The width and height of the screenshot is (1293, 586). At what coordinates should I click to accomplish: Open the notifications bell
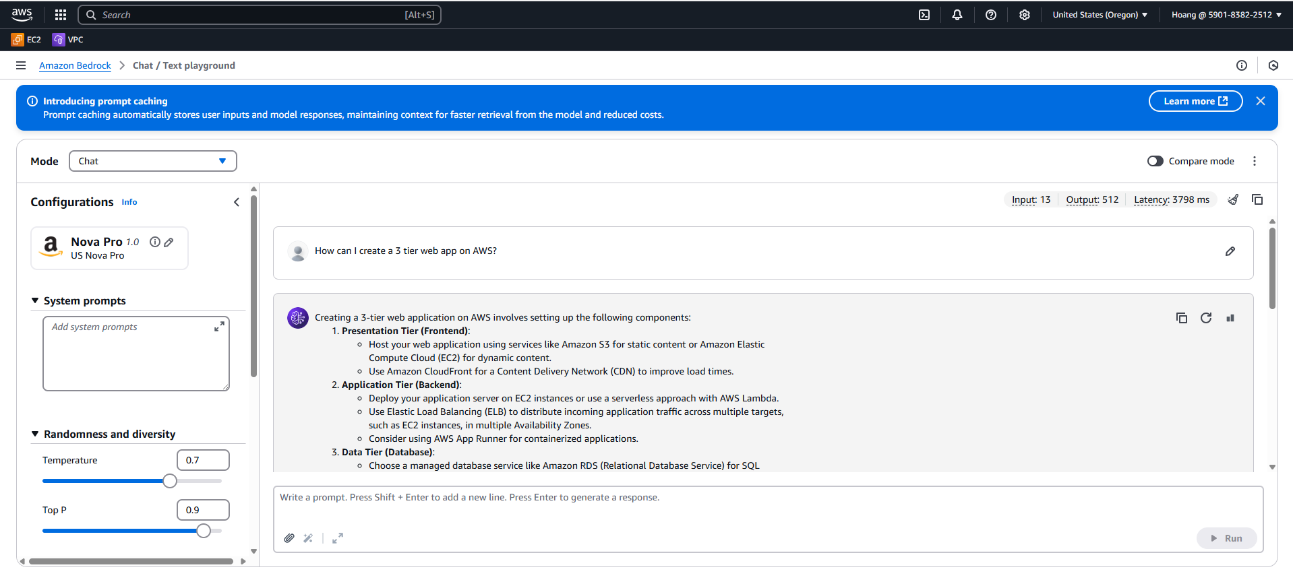[957, 15]
